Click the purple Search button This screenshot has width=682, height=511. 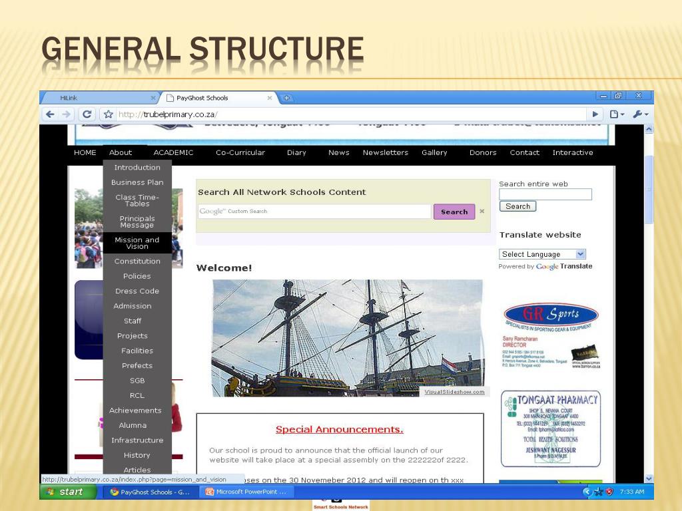pos(454,212)
